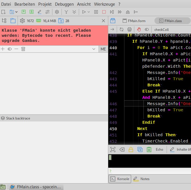Click the step out icon
The width and height of the screenshot is (191, 190).
[128, 12]
